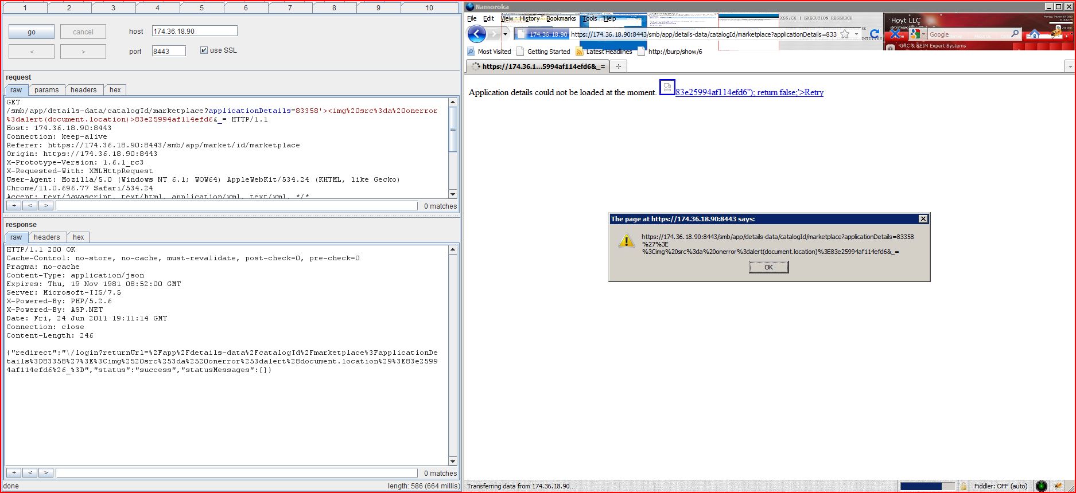This screenshot has width=1076, height=493.
Task: Click the request pane scroll down arrow
Action: point(453,194)
